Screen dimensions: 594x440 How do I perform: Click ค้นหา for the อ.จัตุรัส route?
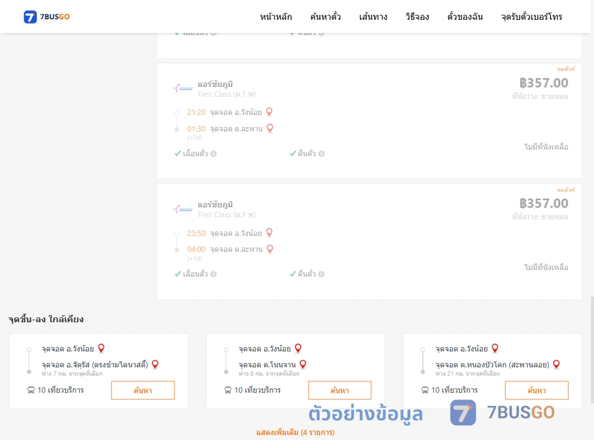pyautogui.click(x=143, y=391)
